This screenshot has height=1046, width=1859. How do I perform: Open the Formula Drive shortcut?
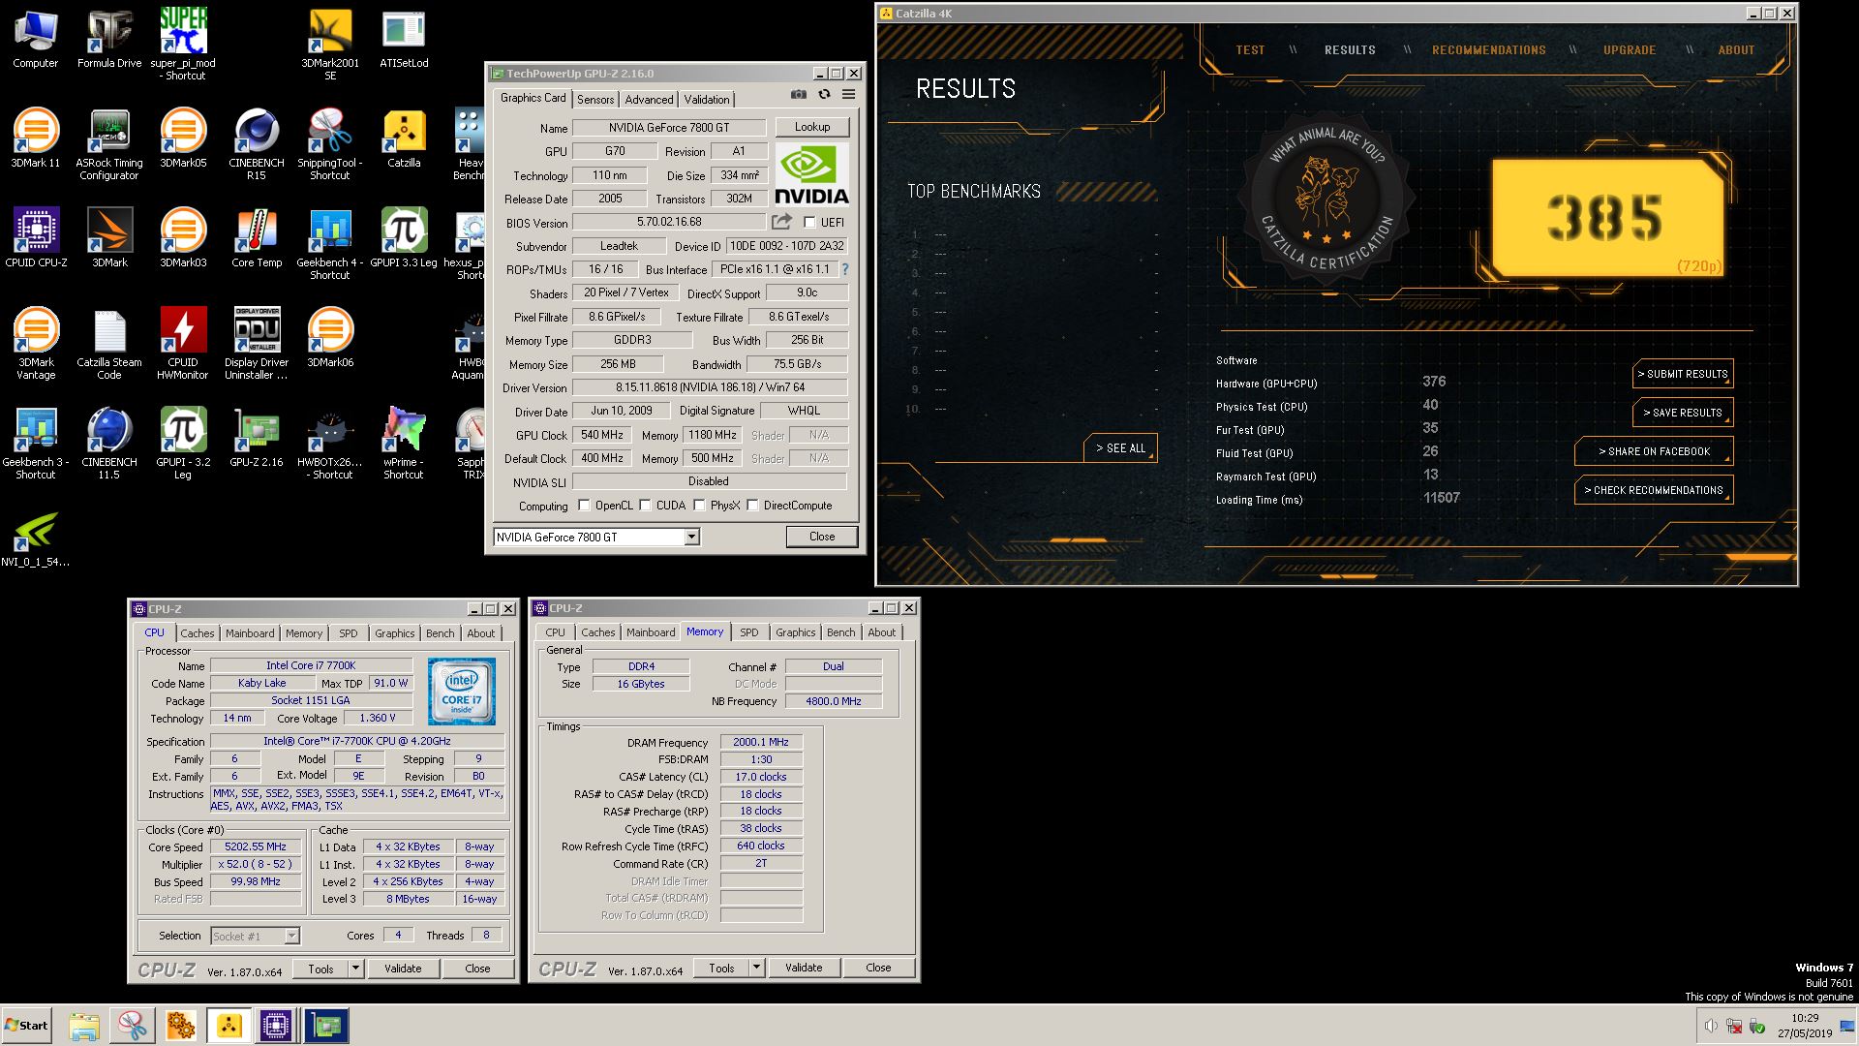[109, 40]
